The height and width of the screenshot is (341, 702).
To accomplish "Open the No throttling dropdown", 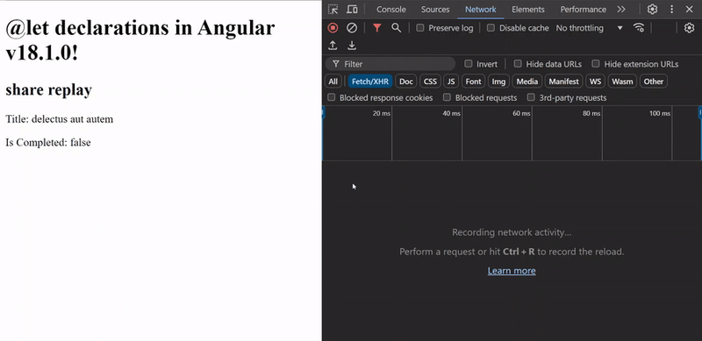I will 589,28.
